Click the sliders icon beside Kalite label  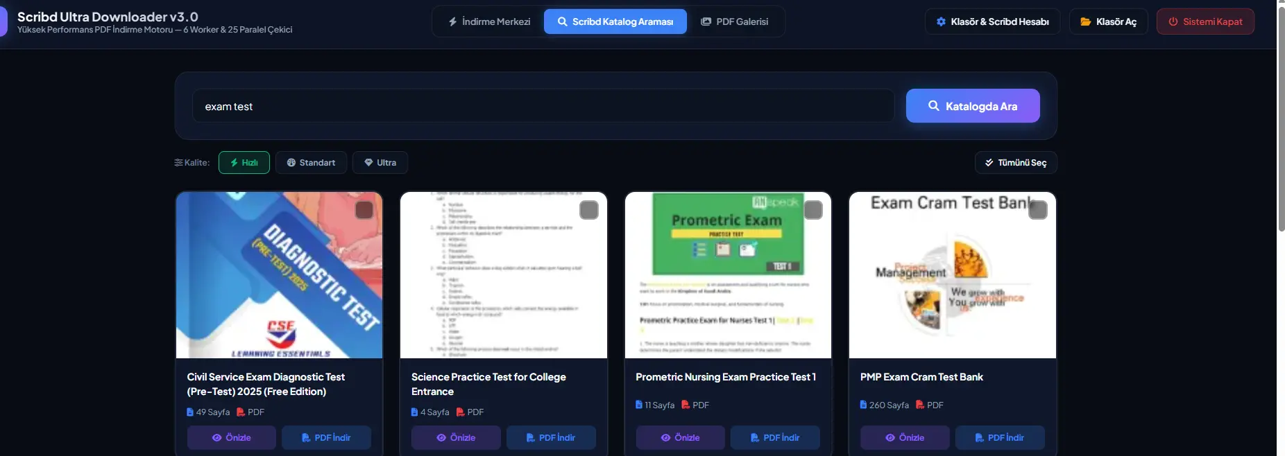(178, 162)
